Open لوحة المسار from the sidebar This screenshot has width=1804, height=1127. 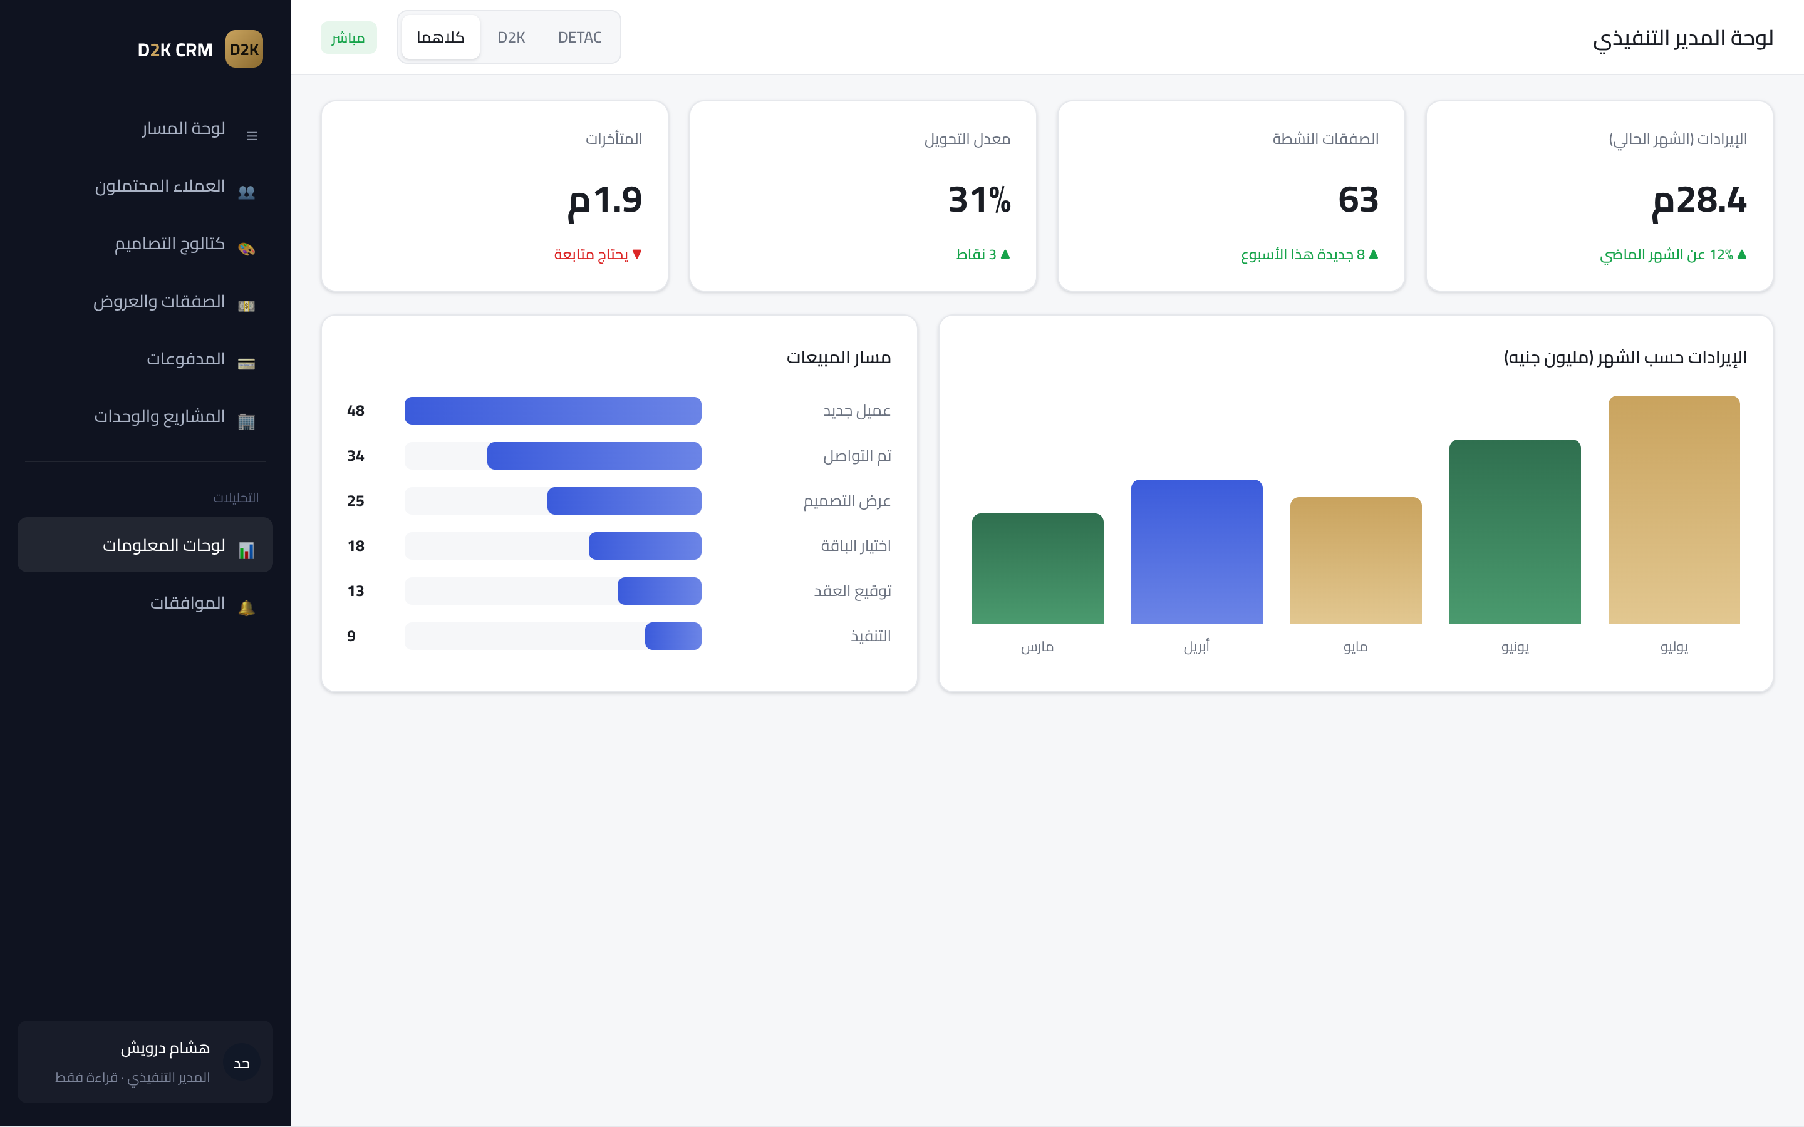click(x=145, y=128)
